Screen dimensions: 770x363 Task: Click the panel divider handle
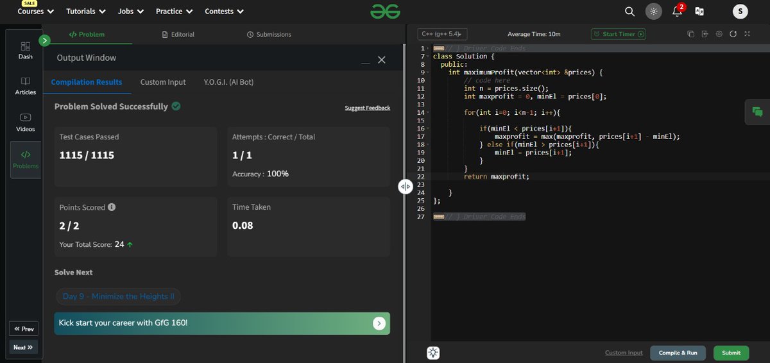tap(405, 186)
